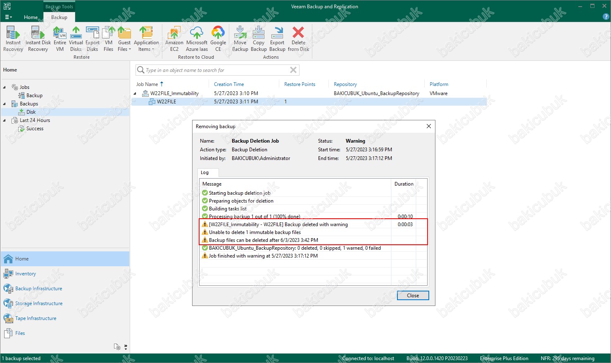Close Removing backup dialog with X
The image size is (611, 363).
click(429, 126)
